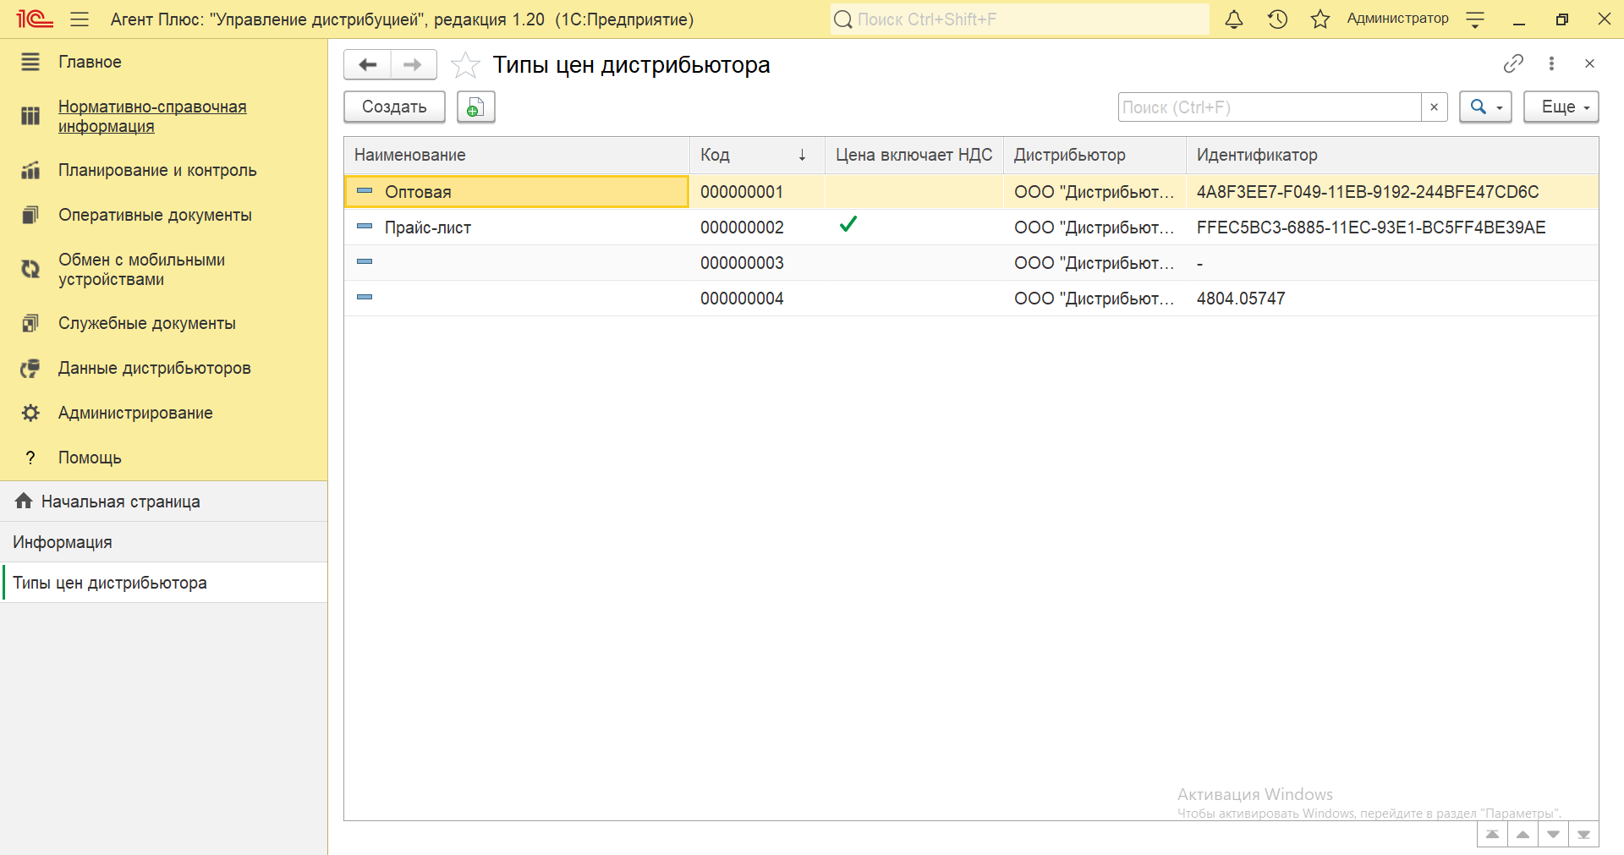1624x855 pixels.
Task: Sort by Дистрибьютор column header
Action: click(x=1095, y=155)
